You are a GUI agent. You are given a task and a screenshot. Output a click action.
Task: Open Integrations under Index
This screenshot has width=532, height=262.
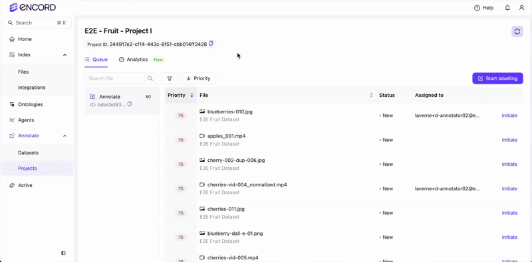[31, 88]
